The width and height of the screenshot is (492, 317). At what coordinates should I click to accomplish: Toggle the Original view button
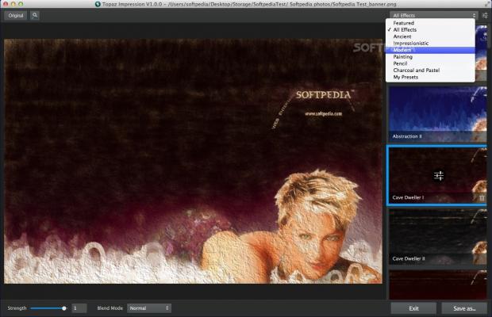(16, 15)
